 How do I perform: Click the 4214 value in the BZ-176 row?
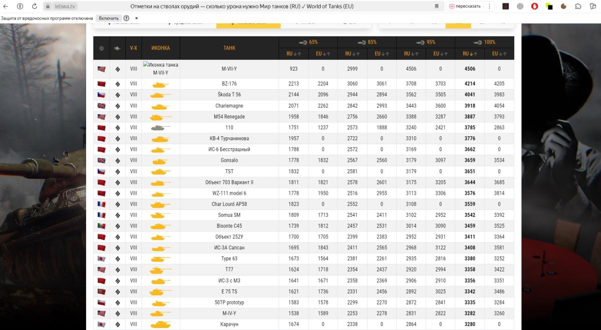[470, 84]
